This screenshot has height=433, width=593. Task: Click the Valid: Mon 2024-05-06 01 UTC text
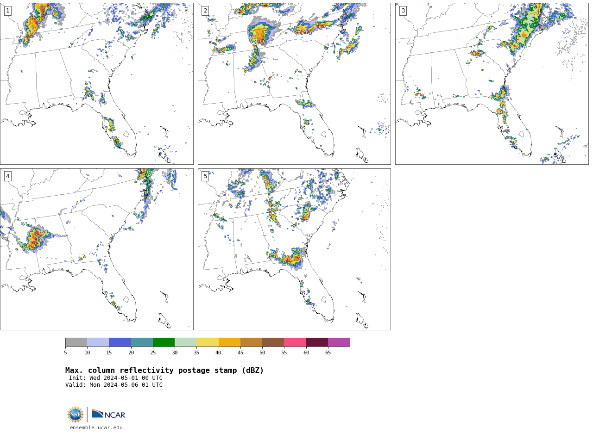(x=114, y=385)
